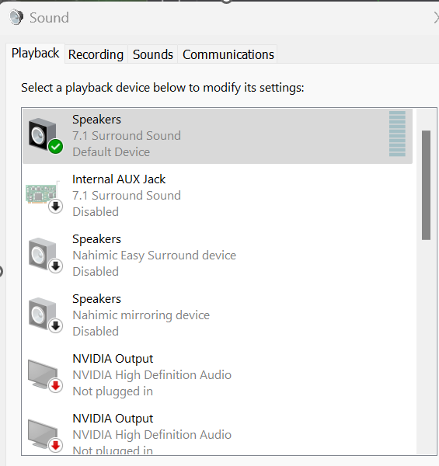Viewport: 439px width, 466px height.
Task: Select the Playback tab
Action: tap(36, 54)
